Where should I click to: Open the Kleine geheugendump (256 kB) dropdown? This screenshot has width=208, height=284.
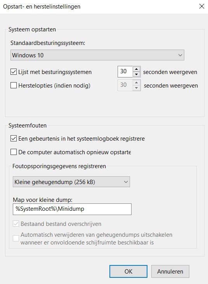coord(71,182)
